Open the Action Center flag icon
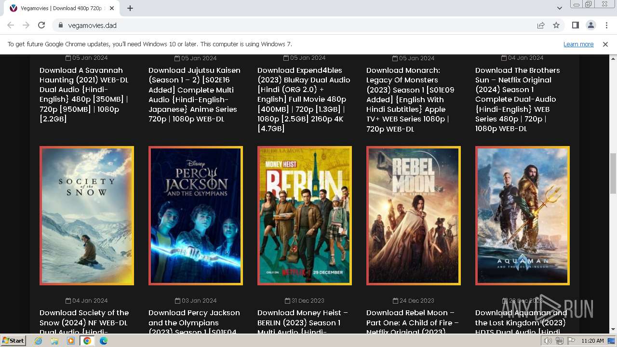Image resolution: width=617 pixels, height=347 pixels. click(x=571, y=341)
